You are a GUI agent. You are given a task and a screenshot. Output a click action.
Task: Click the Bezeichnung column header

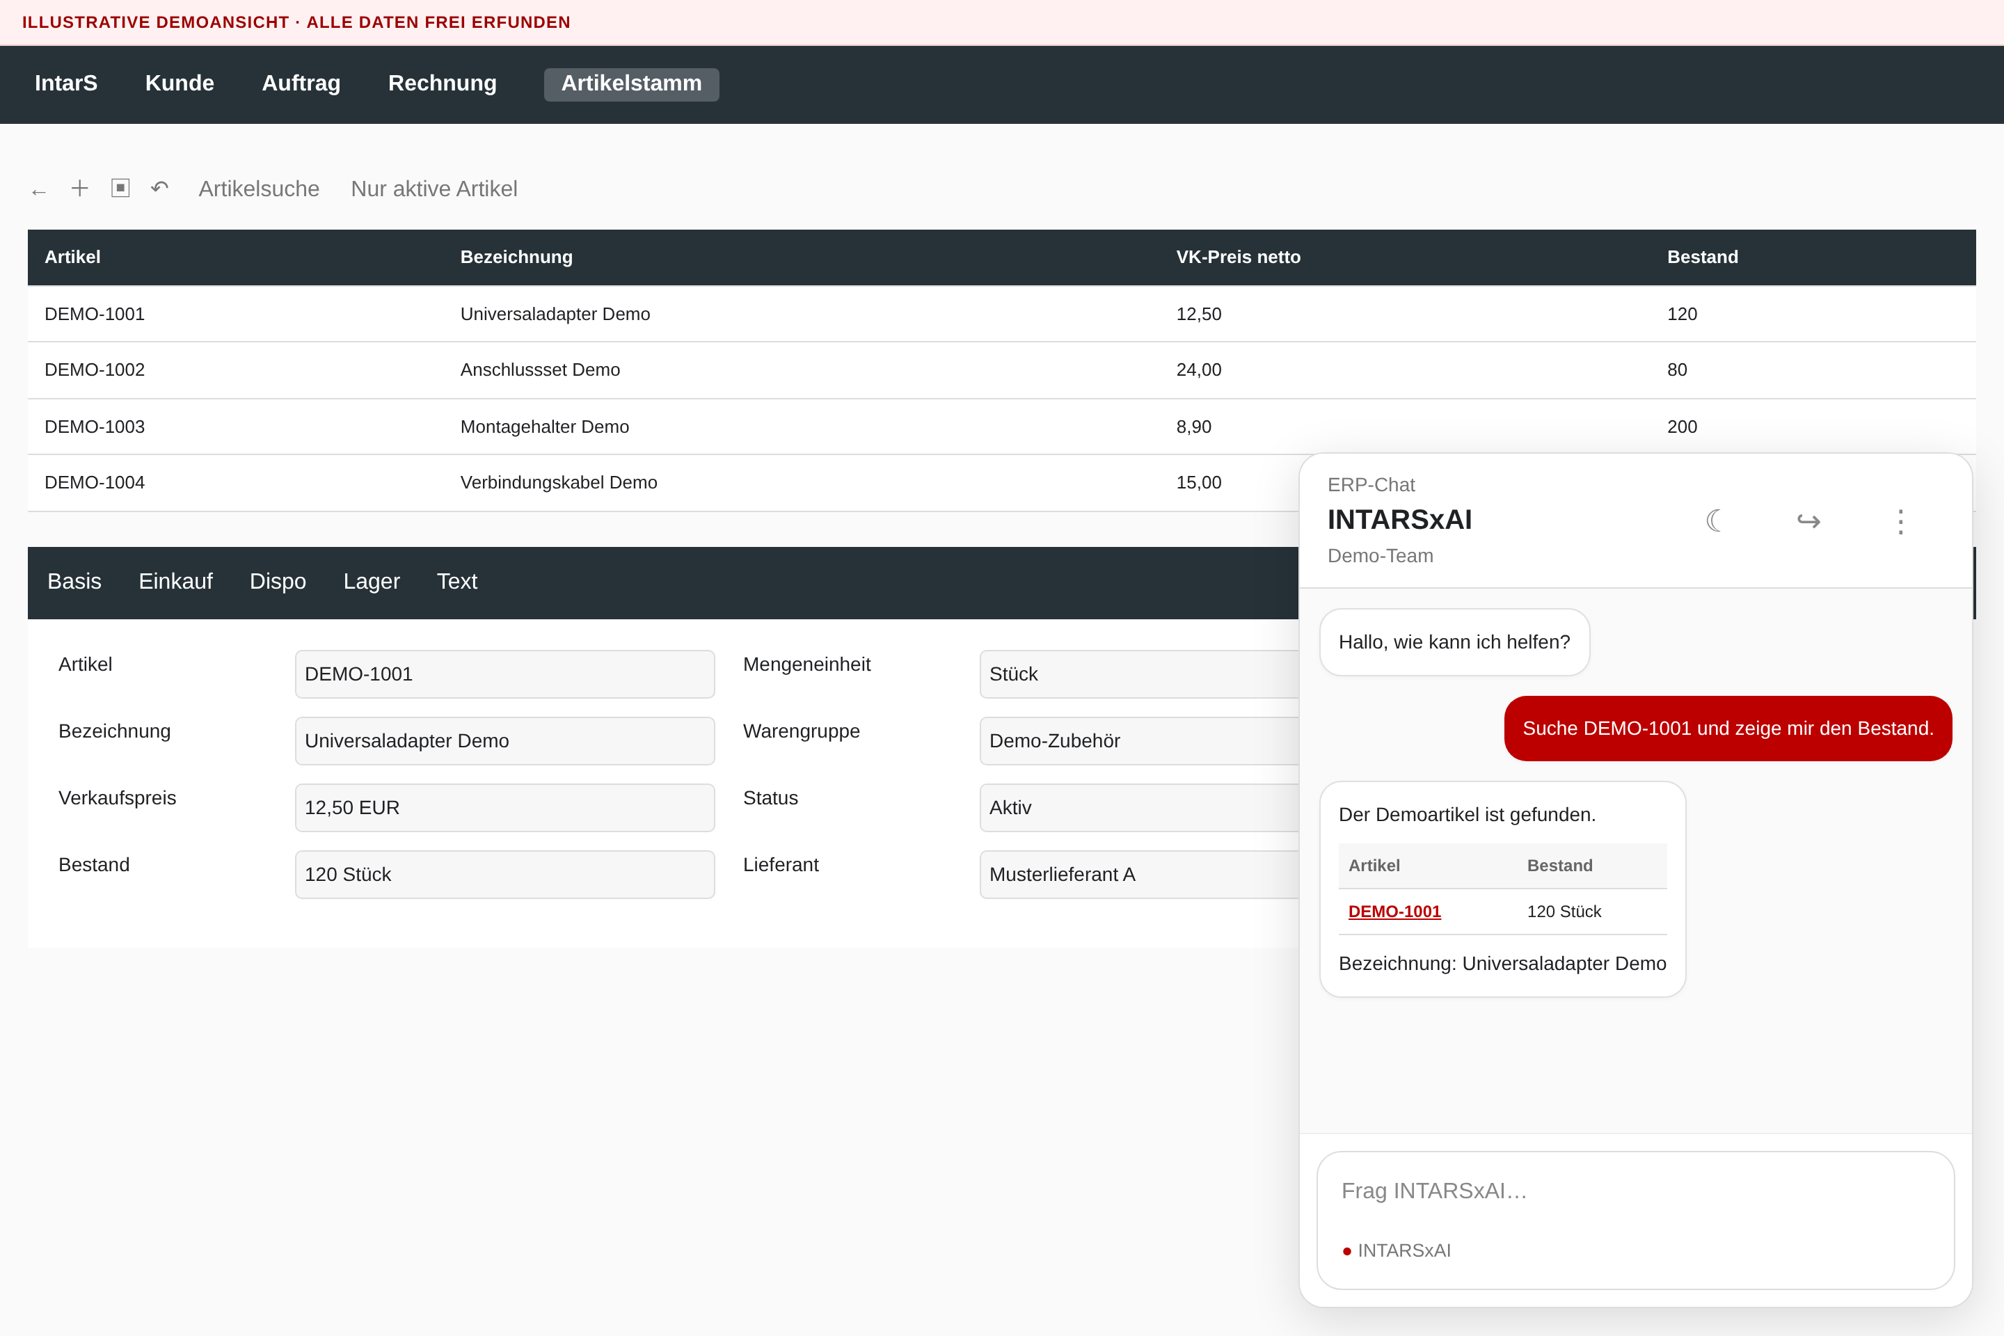pos(516,257)
